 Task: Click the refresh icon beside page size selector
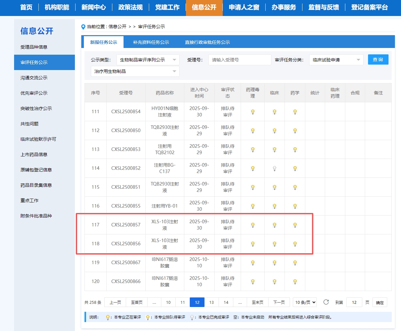pyautogui.click(x=326, y=302)
